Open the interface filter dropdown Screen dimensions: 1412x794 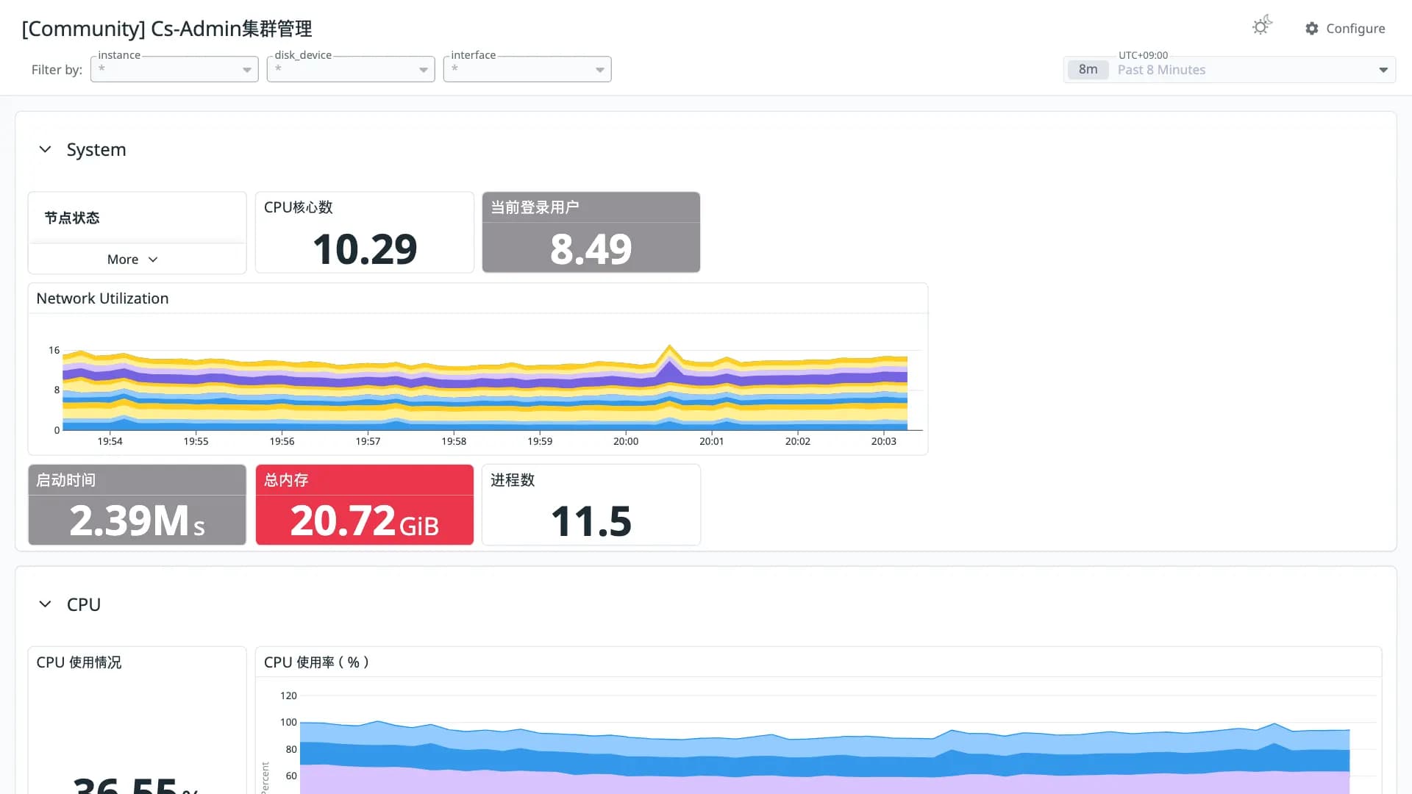point(527,69)
